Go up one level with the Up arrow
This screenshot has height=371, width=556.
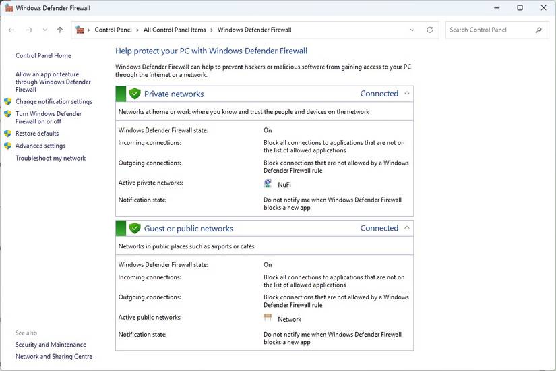tap(60, 30)
